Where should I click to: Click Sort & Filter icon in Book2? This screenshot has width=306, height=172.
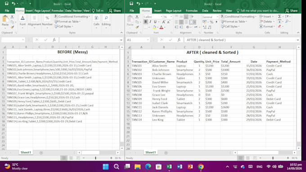[x=287, y=17]
